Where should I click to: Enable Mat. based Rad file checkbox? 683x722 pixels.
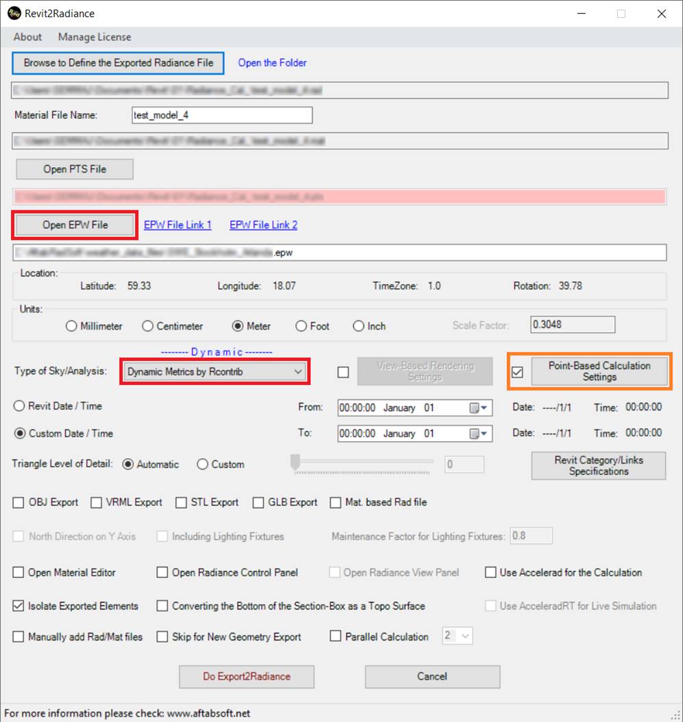click(x=335, y=502)
